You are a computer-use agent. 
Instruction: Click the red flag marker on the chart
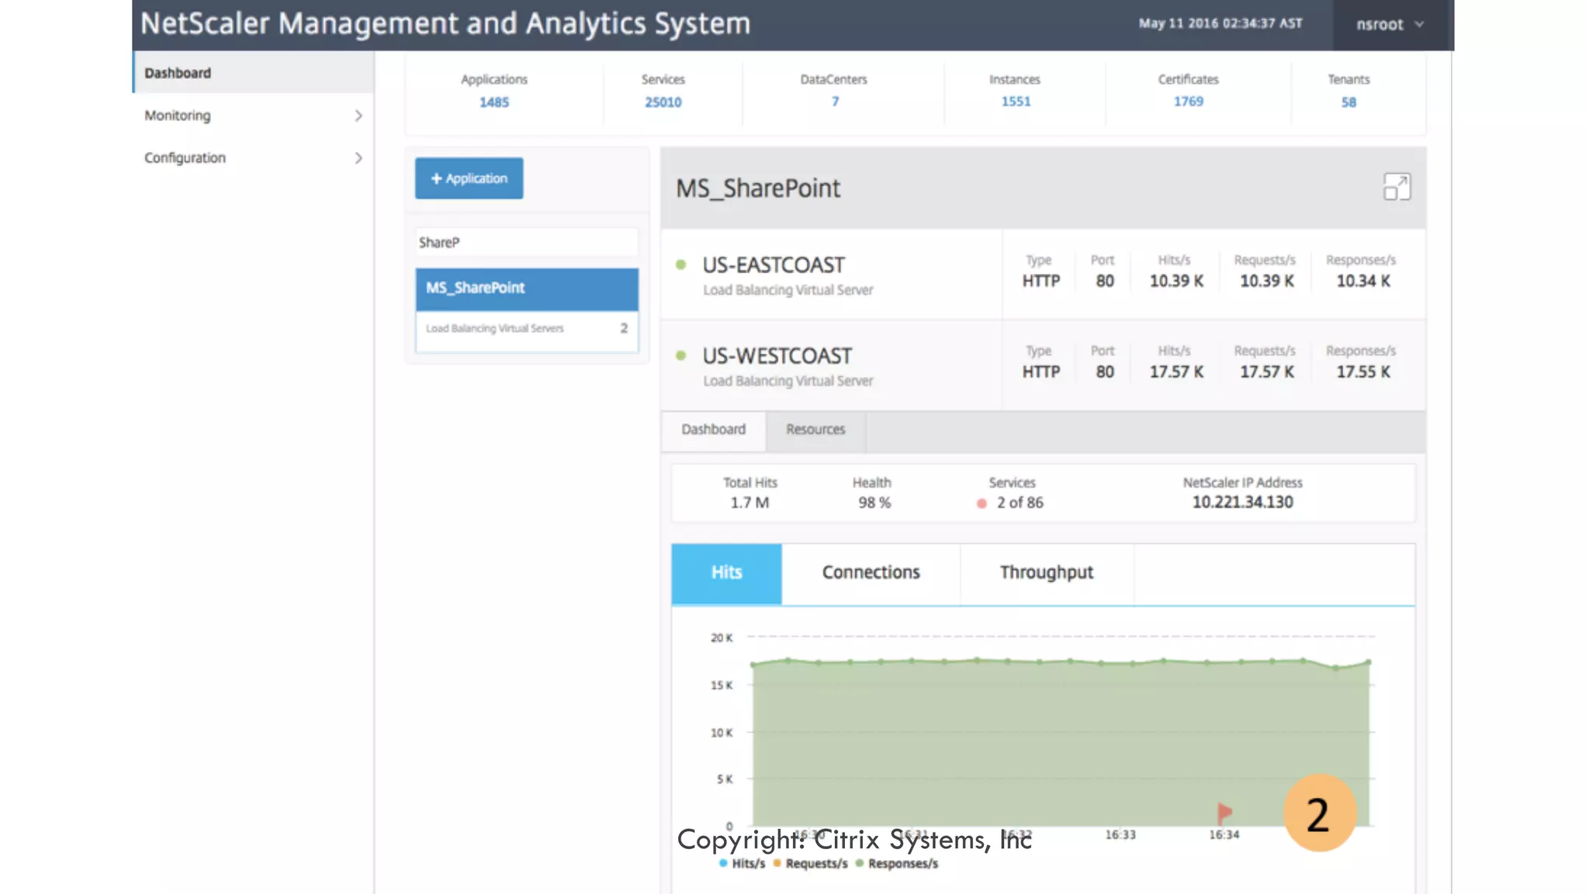pos(1224,813)
